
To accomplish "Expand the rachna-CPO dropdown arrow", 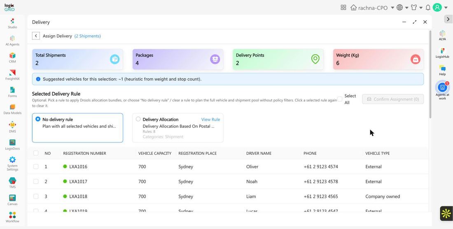I will (x=392, y=8).
